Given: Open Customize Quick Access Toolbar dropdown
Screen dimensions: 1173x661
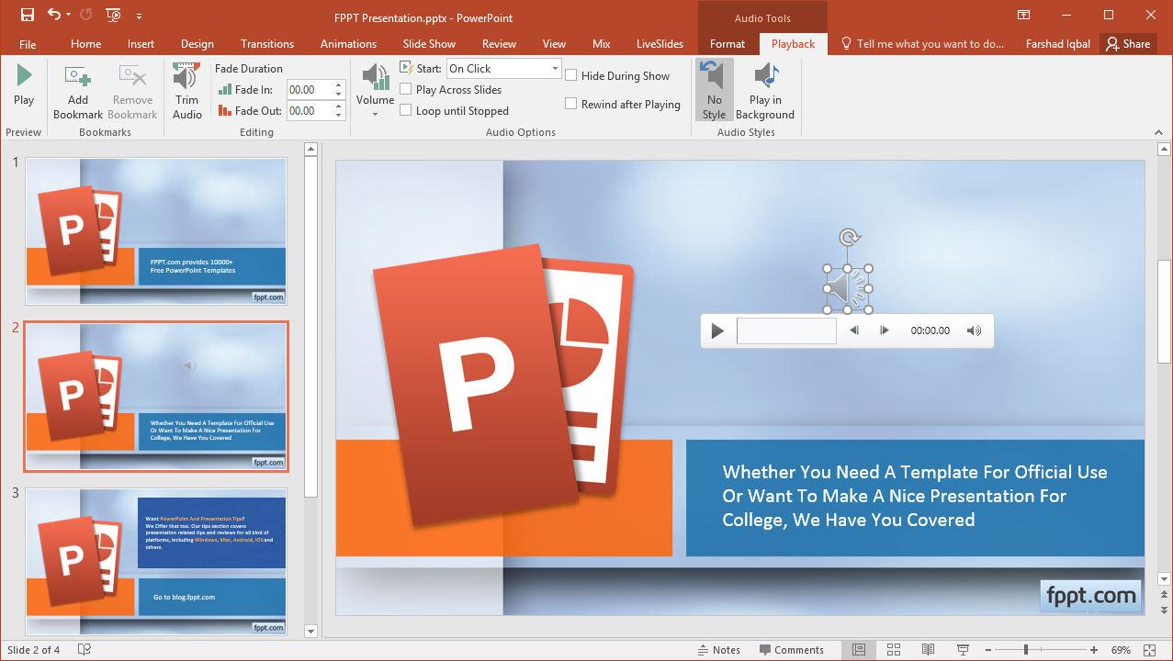Looking at the screenshot, I should 139,15.
